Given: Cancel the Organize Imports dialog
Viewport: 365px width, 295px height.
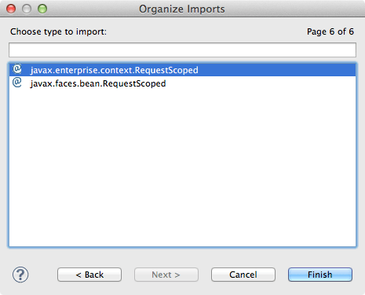Looking at the screenshot, I should 243,275.
